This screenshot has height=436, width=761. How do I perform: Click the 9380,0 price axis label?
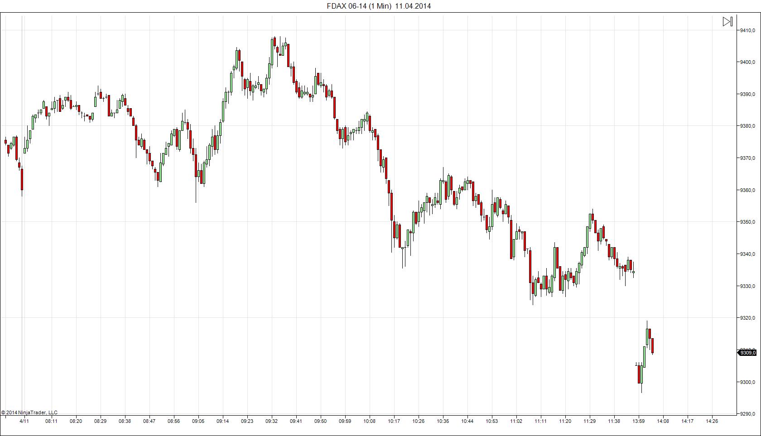[x=747, y=126]
